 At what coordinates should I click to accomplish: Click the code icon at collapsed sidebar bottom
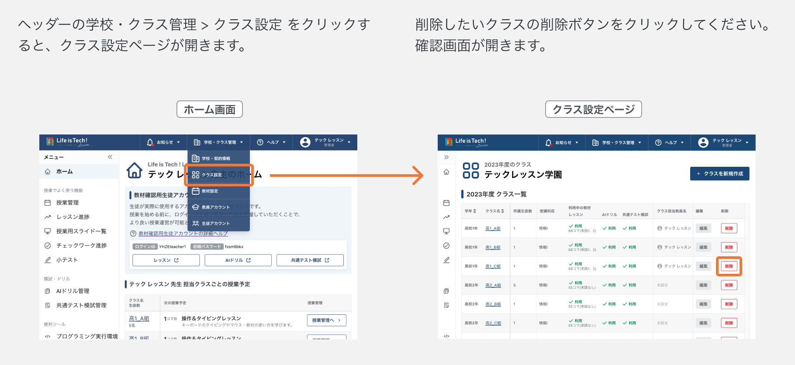[446, 336]
